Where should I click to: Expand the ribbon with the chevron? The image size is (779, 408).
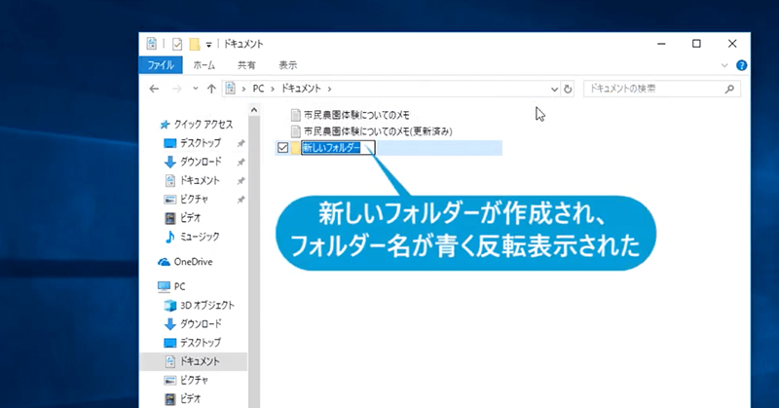pos(724,65)
